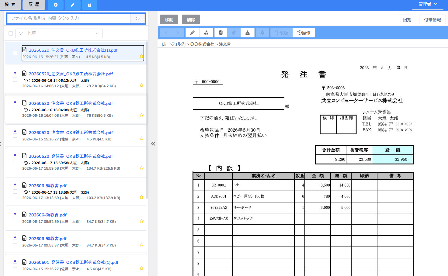Open the shapes tool in viewer toolbar
The height and width of the screenshot is (276, 448).
coord(206,33)
